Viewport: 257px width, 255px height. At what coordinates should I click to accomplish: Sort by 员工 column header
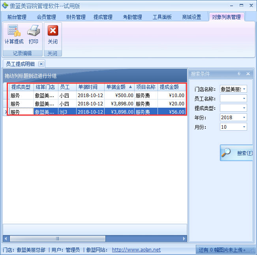tap(68, 87)
